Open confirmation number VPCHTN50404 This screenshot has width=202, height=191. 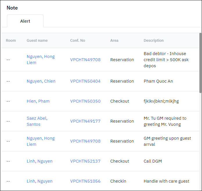pyautogui.click(x=85, y=81)
